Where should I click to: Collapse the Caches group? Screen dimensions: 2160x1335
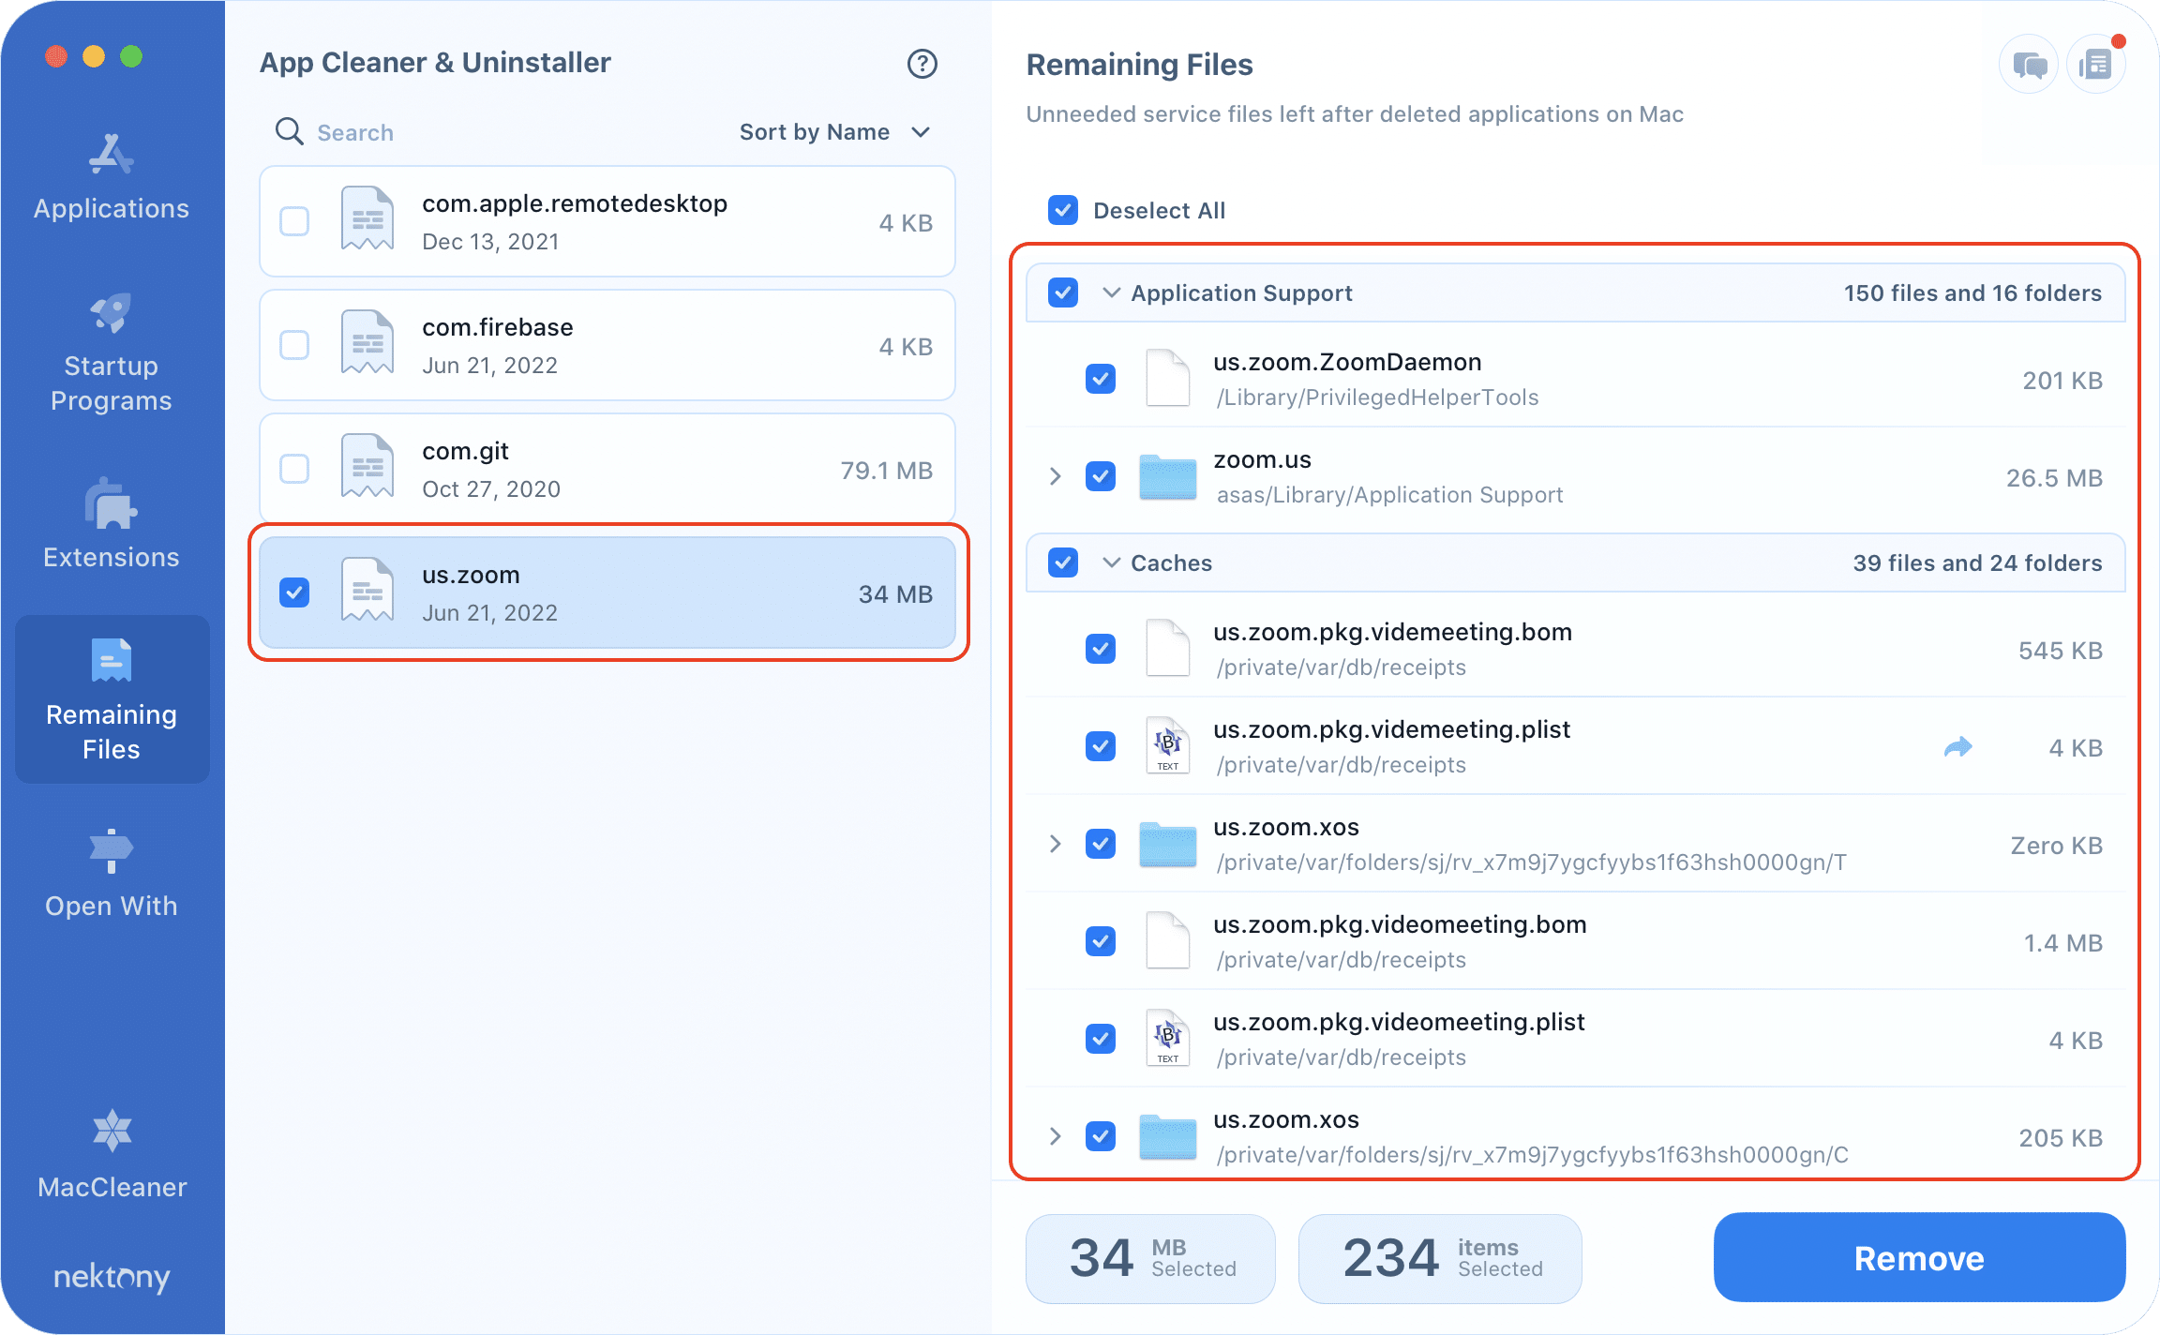(1111, 562)
